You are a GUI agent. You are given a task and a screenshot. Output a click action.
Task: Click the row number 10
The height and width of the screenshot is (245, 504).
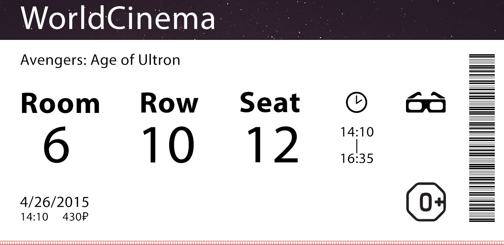point(168,145)
